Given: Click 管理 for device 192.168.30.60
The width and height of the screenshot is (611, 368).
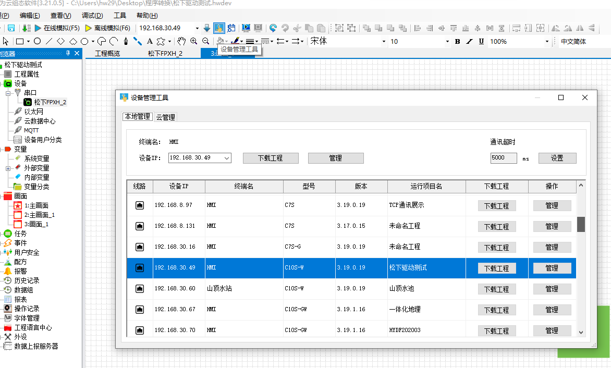Looking at the screenshot, I should (x=552, y=289).
